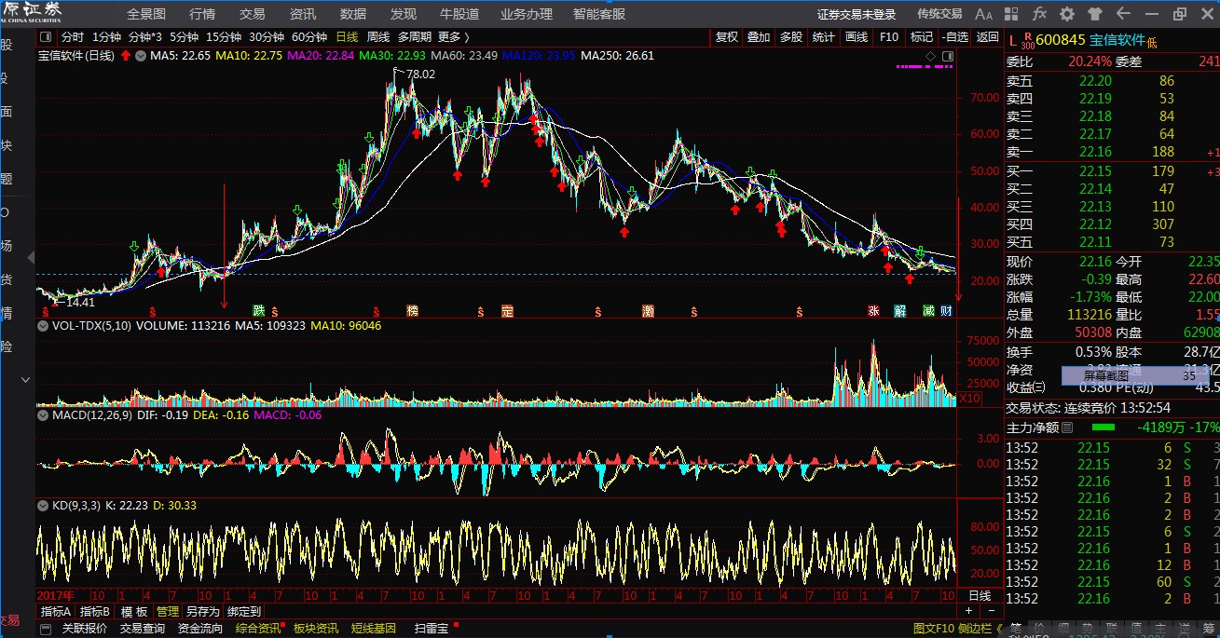Click the shirt-shaped skin theme icon

[1095, 14]
